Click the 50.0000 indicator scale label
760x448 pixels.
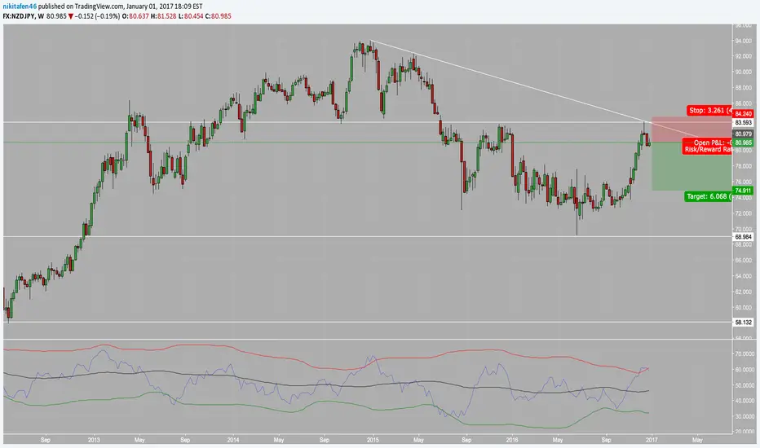click(x=744, y=385)
